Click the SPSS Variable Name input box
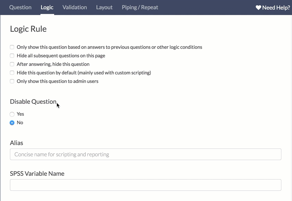 (x=146, y=185)
